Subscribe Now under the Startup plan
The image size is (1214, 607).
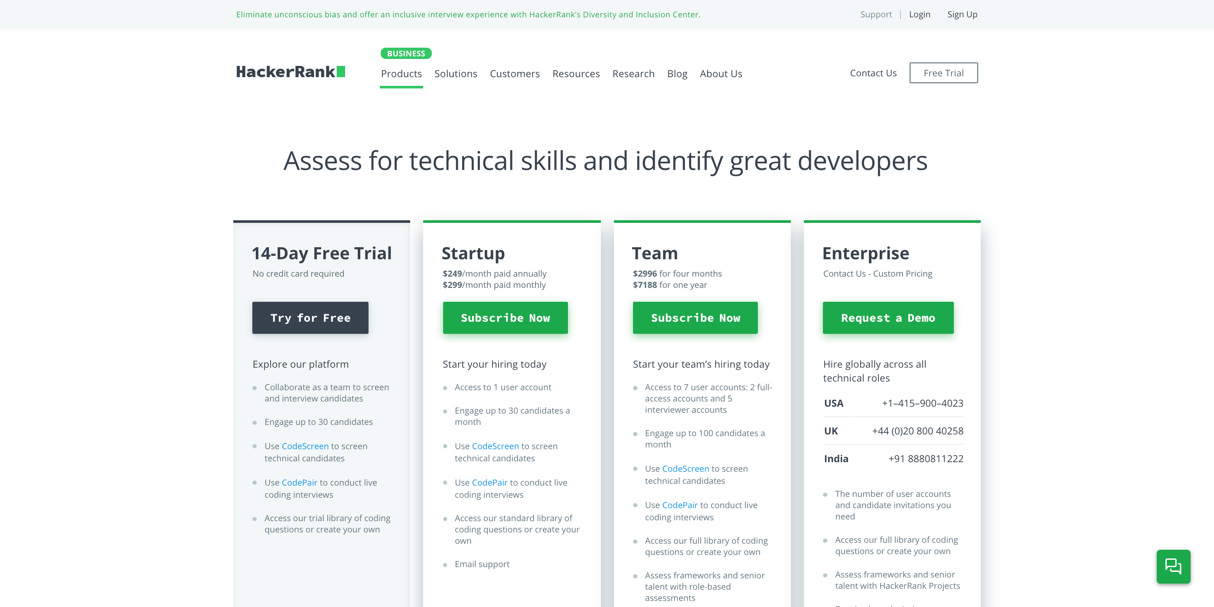pos(505,318)
